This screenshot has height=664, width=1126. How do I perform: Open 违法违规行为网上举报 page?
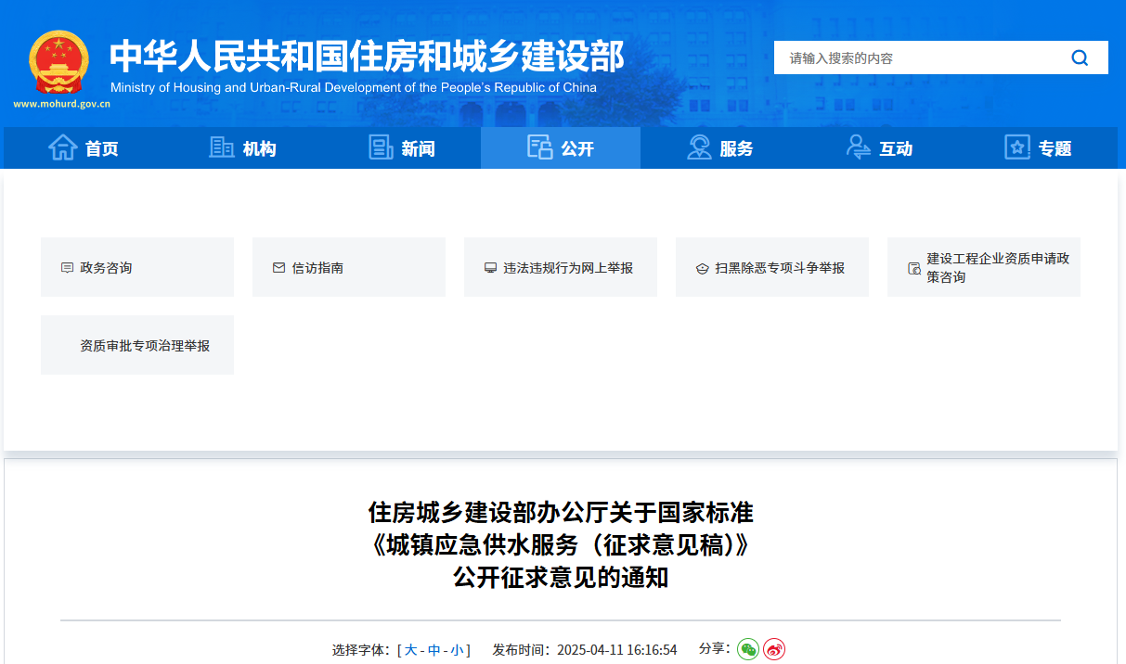click(568, 268)
